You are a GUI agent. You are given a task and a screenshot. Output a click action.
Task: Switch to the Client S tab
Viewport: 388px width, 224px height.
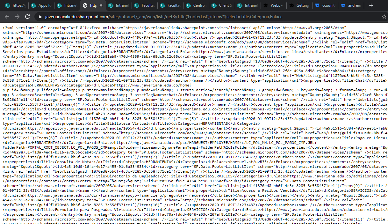222,5
